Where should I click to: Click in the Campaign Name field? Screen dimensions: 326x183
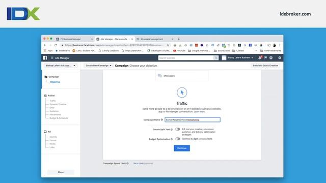[x=193, y=120]
